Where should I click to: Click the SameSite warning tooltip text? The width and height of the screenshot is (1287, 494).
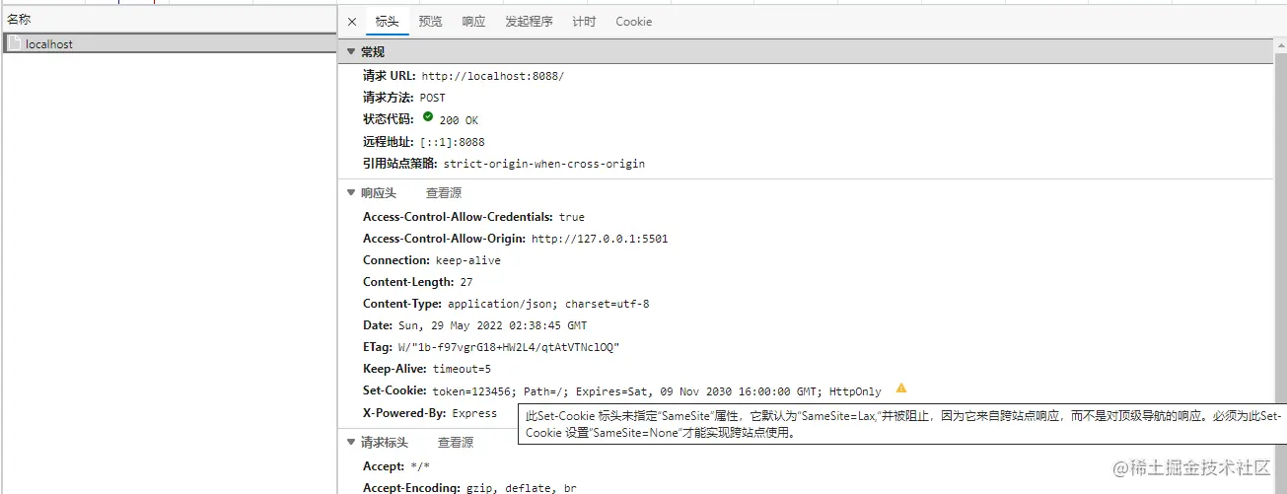click(x=903, y=424)
